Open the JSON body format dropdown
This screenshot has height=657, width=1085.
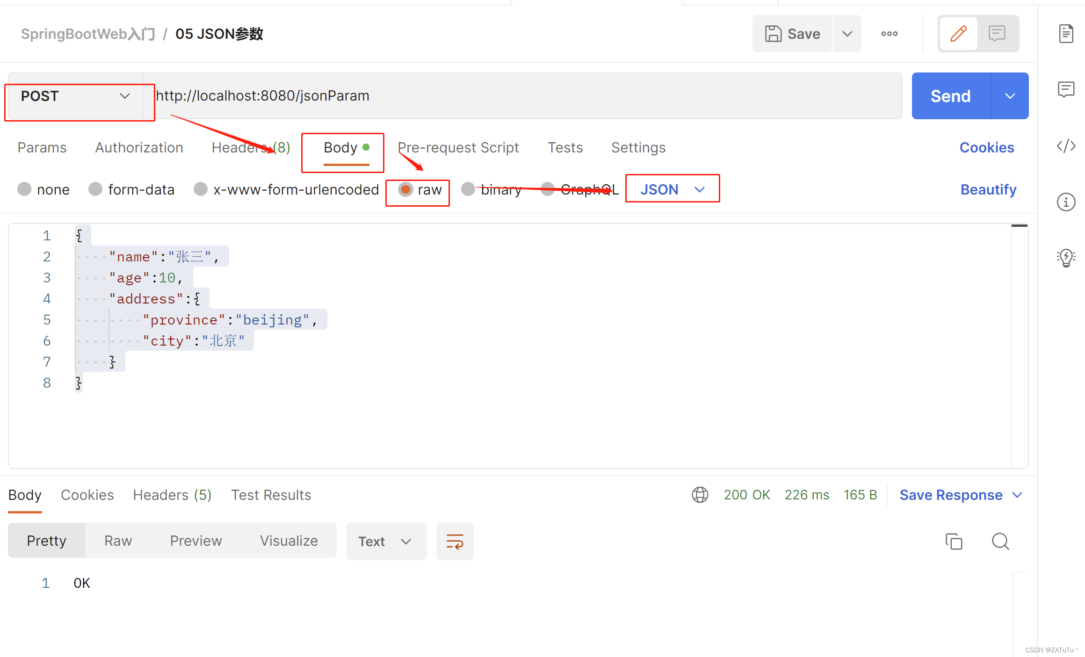click(672, 189)
